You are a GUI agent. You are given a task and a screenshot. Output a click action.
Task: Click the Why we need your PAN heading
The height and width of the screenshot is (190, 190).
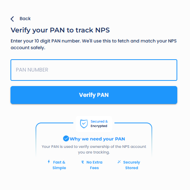[x=97, y=139]
